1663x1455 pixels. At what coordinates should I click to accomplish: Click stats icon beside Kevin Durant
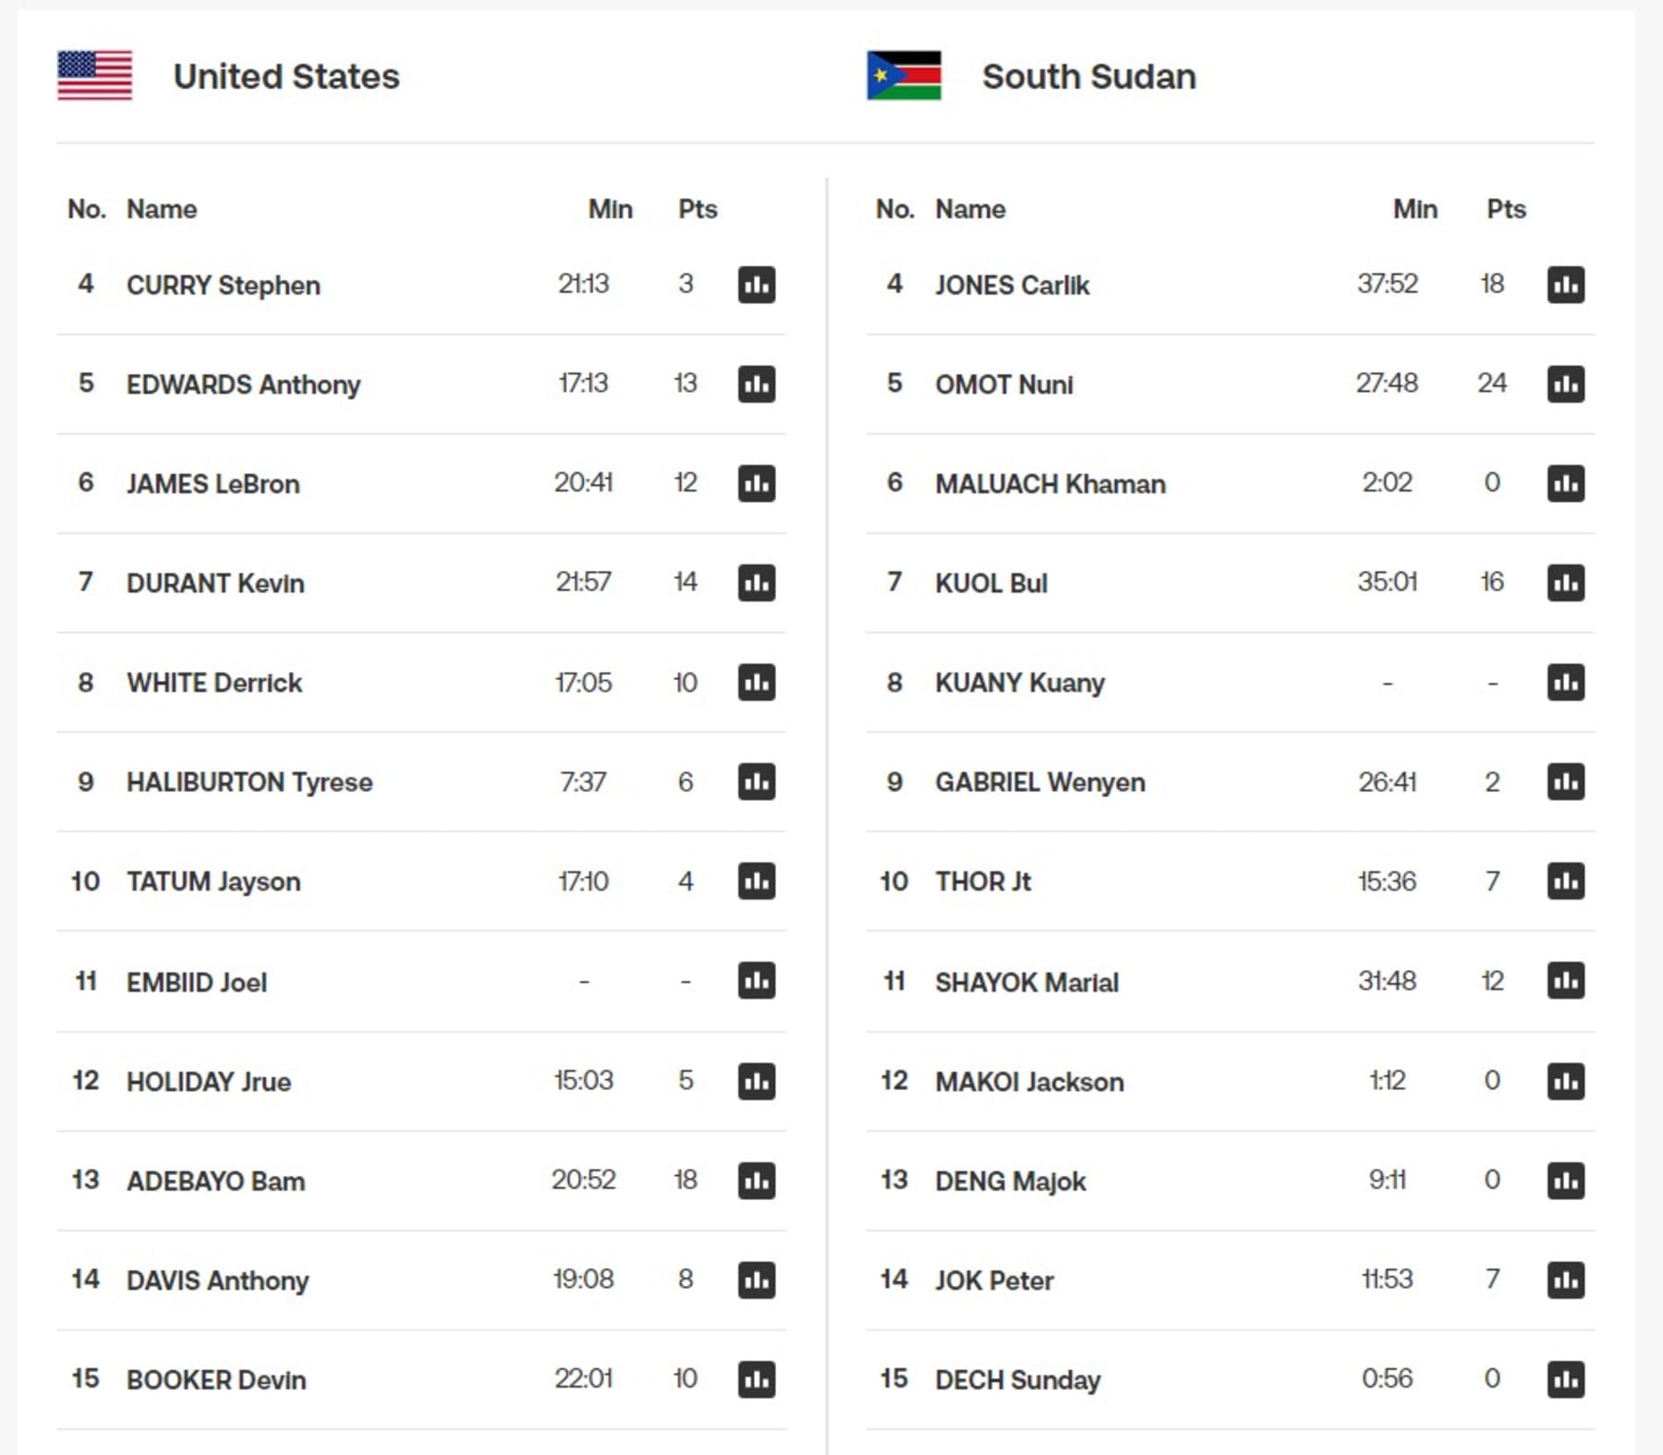756,583
